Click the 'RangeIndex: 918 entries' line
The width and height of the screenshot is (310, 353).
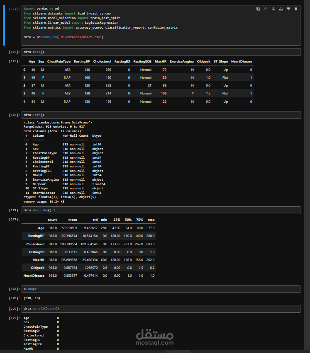tap(54, 127)
